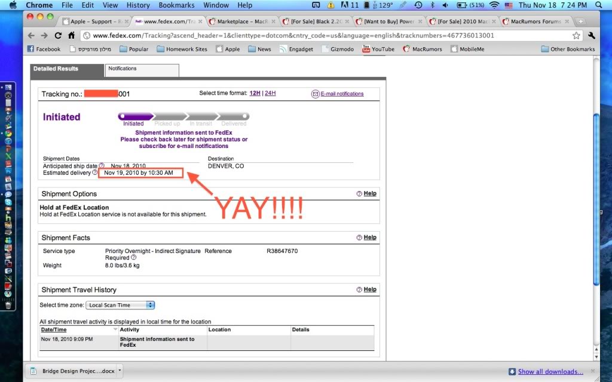Open Help for Shipment Facts
612x382 pixels.
(370, 238)
